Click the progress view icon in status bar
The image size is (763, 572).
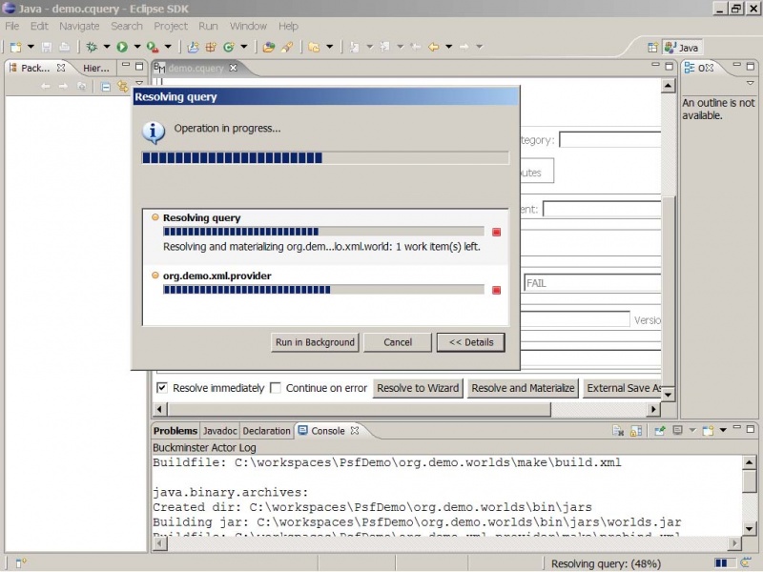746,563
